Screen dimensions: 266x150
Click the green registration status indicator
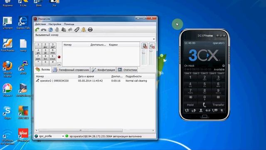pyautogui.click(x=66, y=136)
